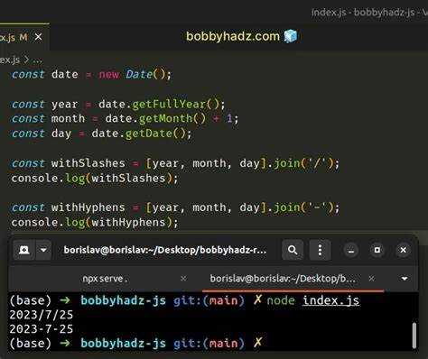Click the bobbyhadz.com cube icon

pos(291,36)
